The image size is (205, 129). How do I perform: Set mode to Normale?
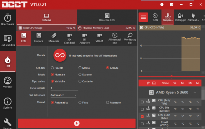[58, 74]
